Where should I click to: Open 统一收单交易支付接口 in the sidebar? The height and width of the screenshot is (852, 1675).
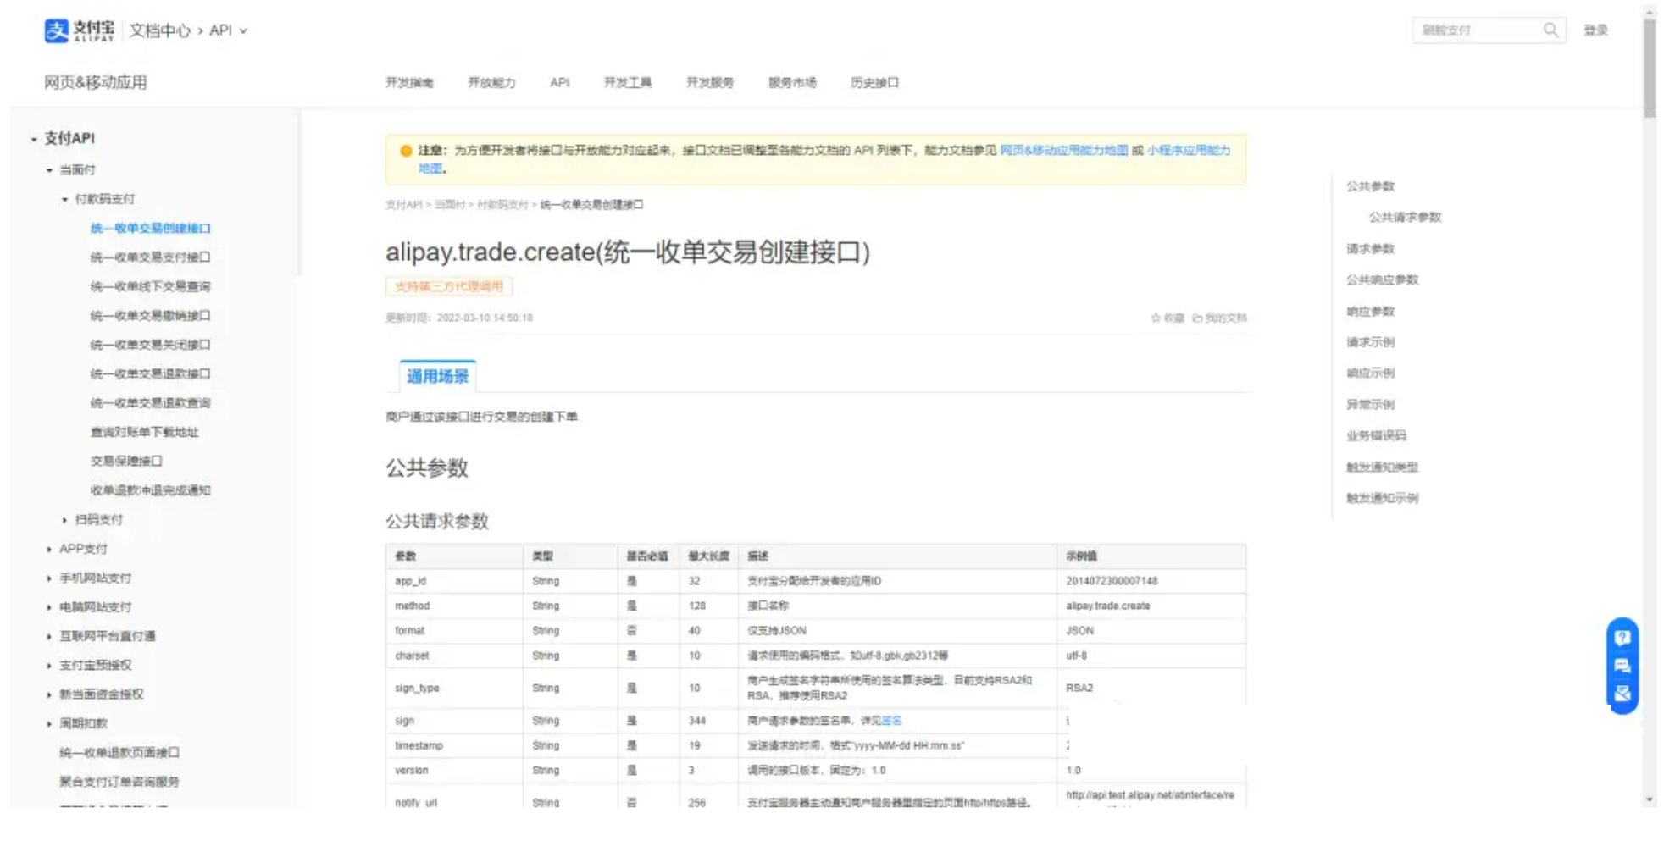(x=150, y=257)
